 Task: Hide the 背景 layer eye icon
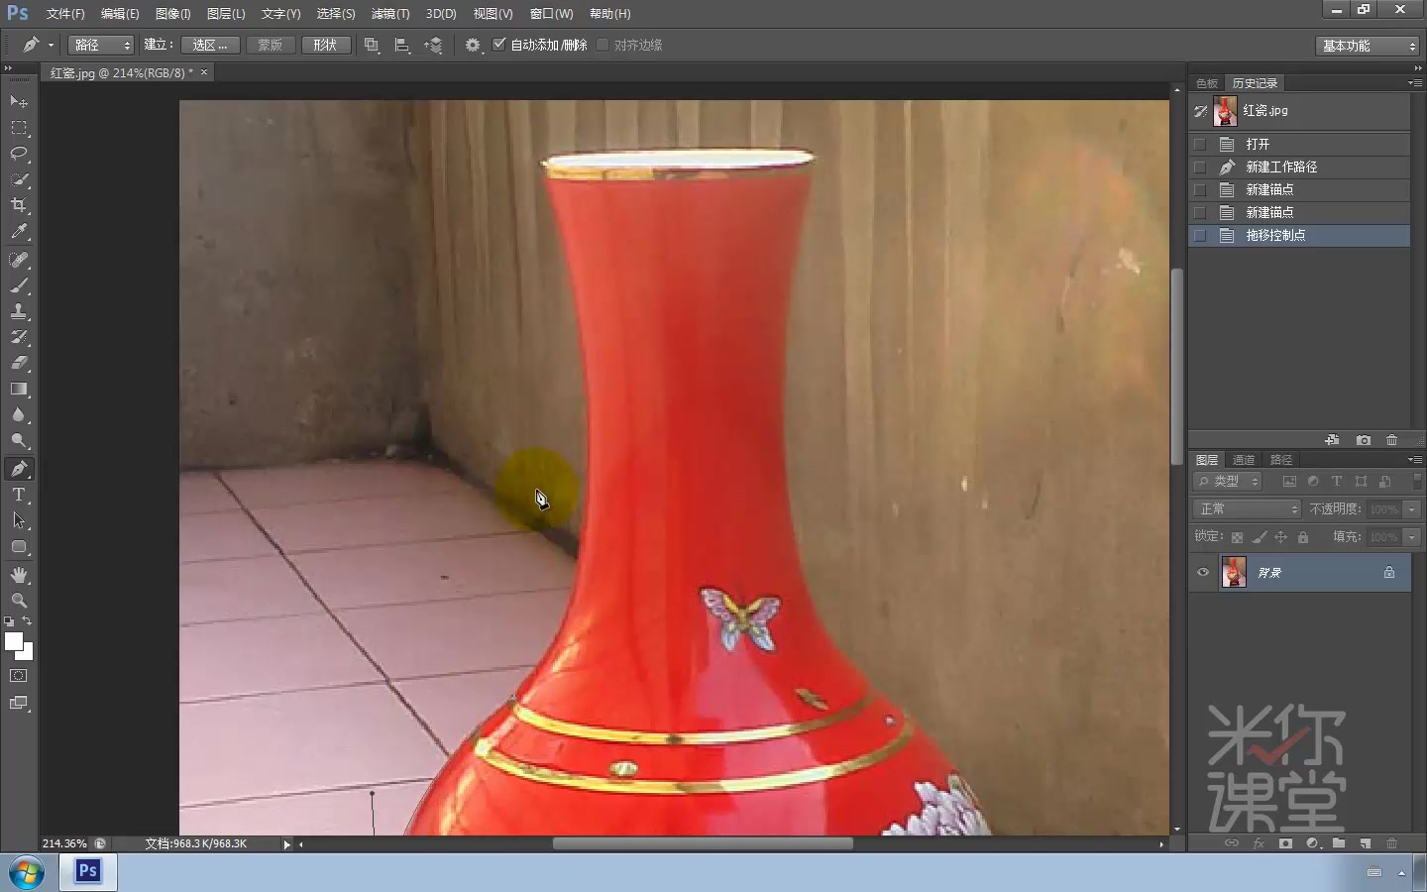tap(1203, 572)
